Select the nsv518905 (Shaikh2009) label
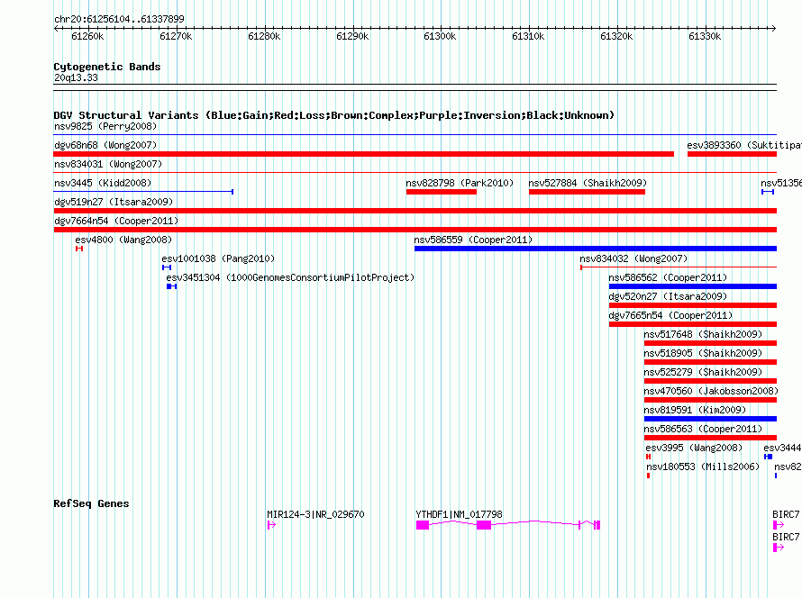This screenshot has height=598, width=802. point(703,353)
